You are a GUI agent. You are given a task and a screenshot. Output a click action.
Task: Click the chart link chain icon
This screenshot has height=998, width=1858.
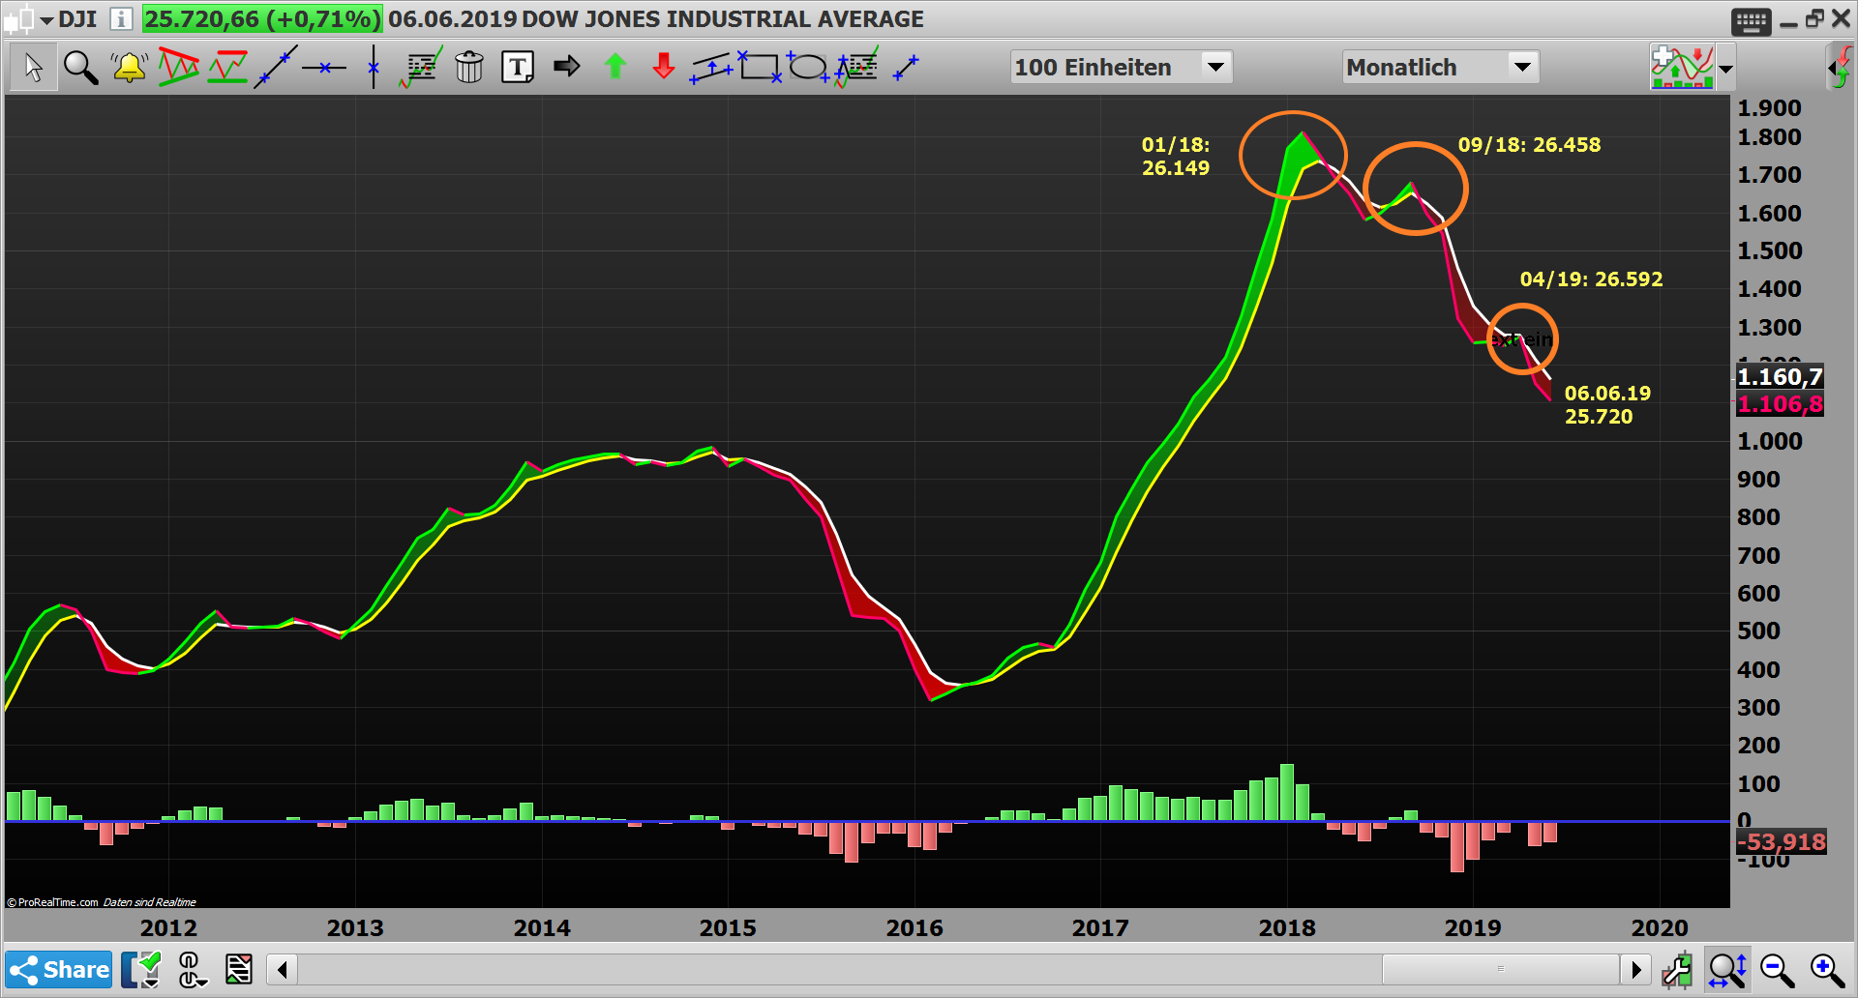click(192, 969)
